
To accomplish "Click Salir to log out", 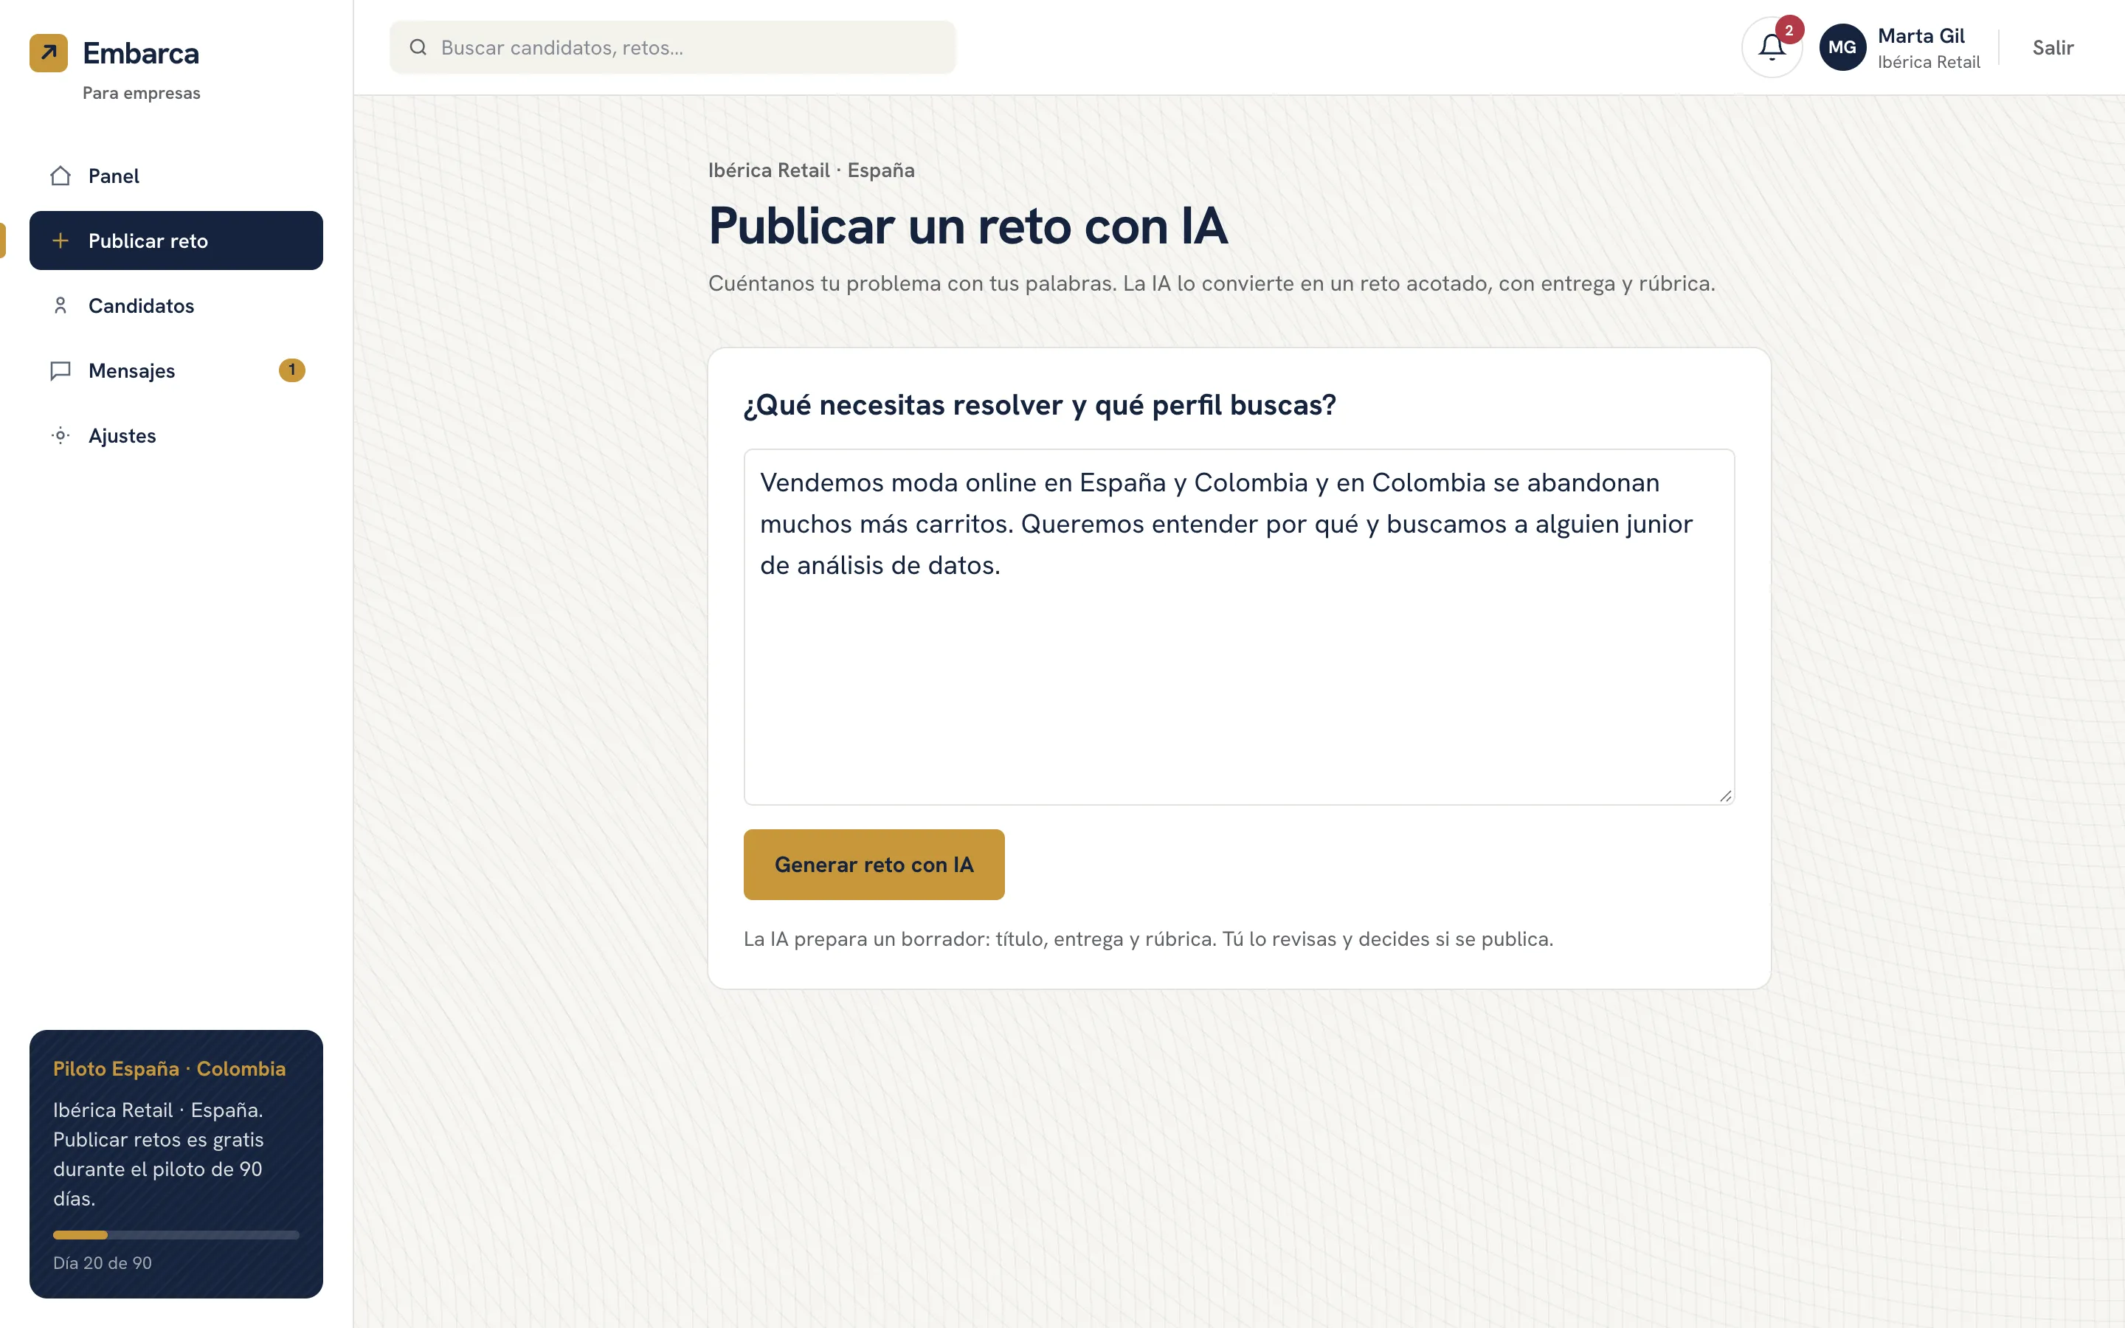I will (x=2053, y=47).
